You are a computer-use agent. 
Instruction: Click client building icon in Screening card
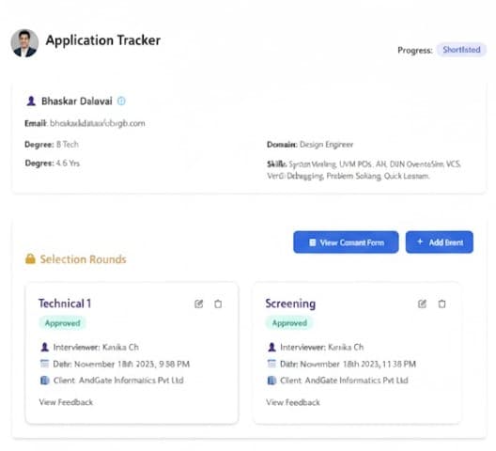(x=271, y=381)
